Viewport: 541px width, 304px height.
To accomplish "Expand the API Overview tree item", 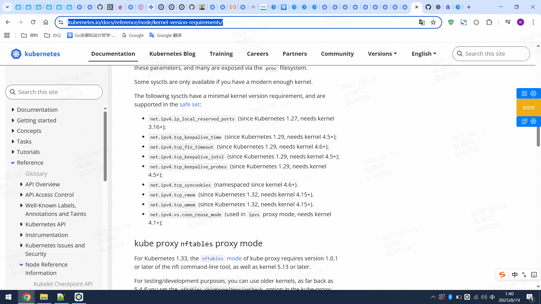I will (x=21, y=184).
